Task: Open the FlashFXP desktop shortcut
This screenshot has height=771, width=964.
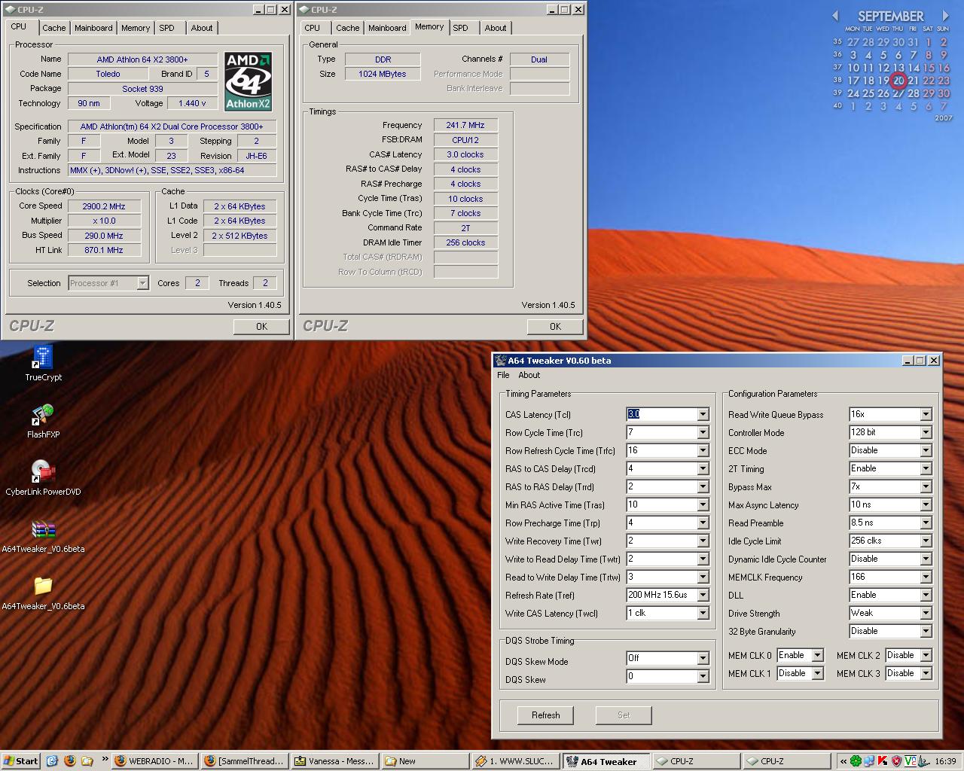Action: 43,416
